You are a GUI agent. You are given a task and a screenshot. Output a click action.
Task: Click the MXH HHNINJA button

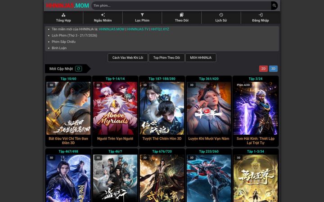coord(201,58)
